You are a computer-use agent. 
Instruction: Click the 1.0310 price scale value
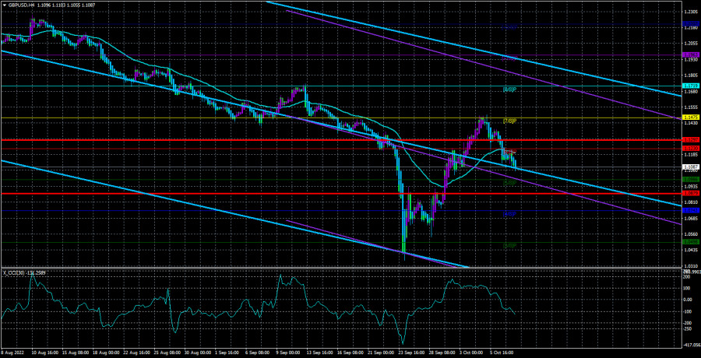[691, 266]
